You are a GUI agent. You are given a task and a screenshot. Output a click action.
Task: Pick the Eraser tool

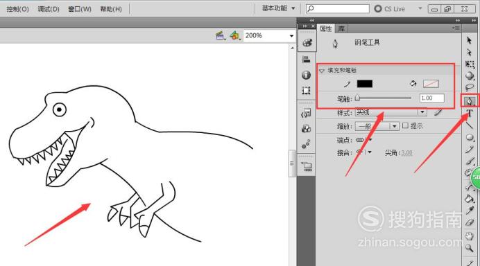click(470, 222)
